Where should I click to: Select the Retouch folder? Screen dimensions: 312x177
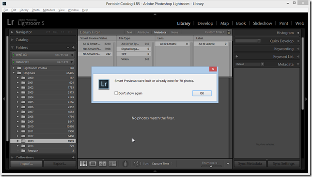(43, 151)
